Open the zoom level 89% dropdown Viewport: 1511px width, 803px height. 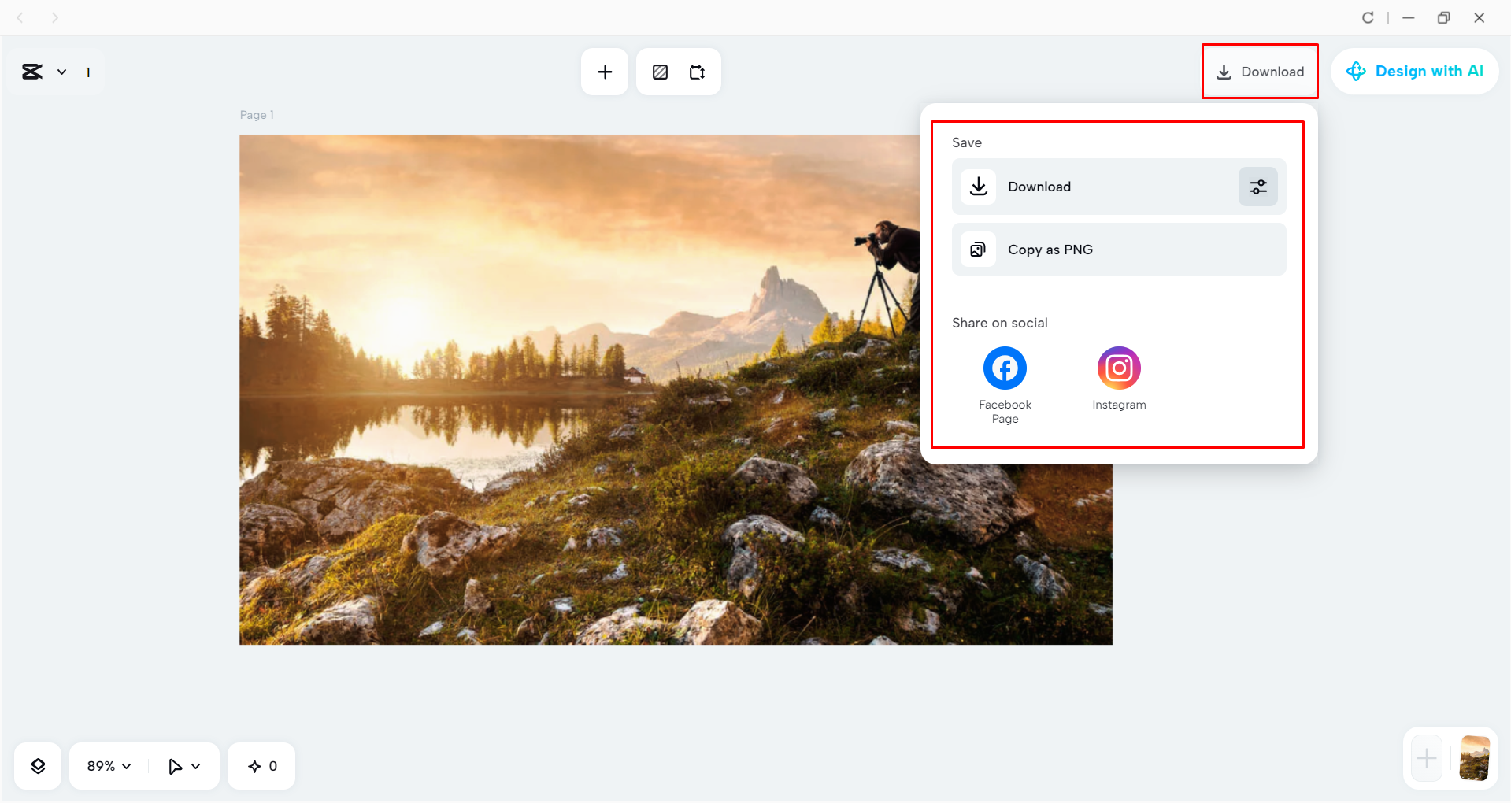(107, 764)
